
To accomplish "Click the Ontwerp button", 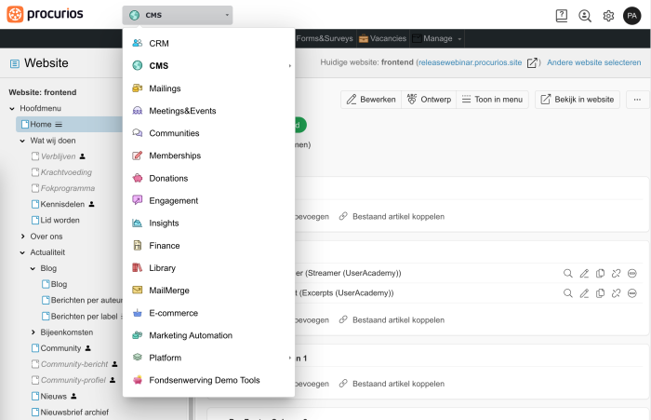I will [x=429, y=100].
